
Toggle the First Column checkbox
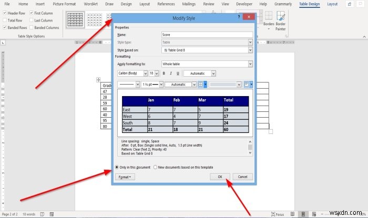[x=32, y=13]
